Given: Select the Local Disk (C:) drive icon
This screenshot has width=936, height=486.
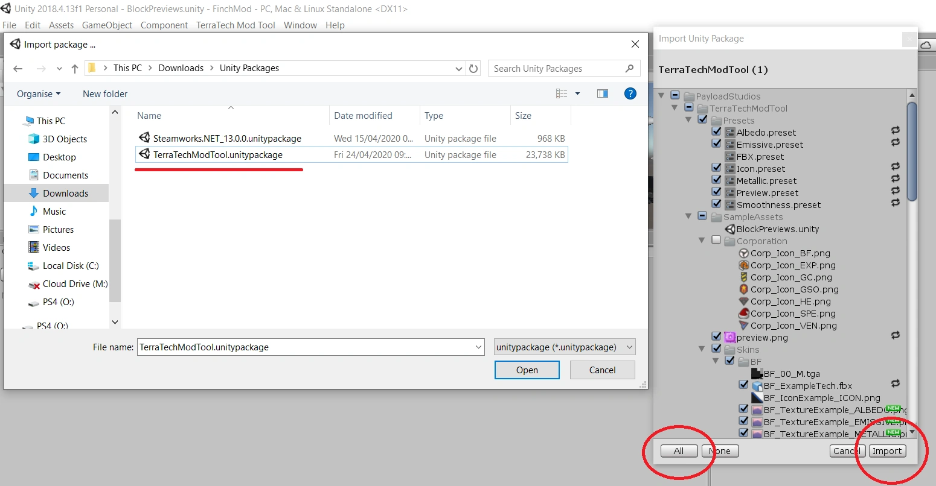Looking at the screenshot, I should tap(34, 265).
